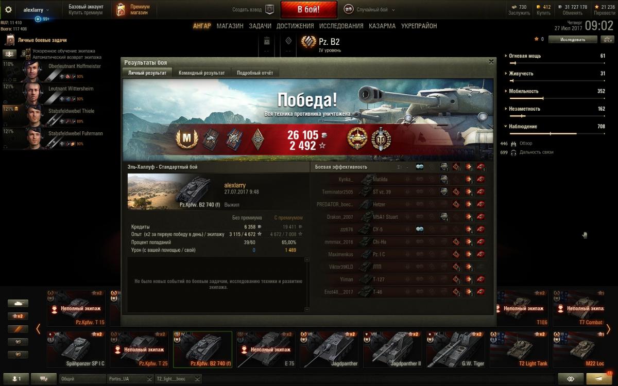Click the notification center icon bottom right
Screen dimensions: 618x386
[x=600, y=378]
